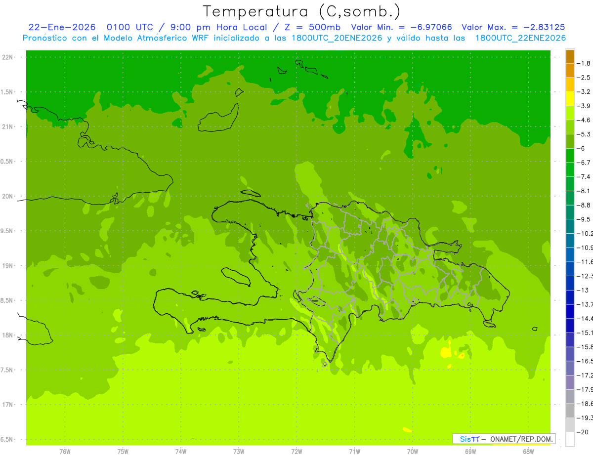
Task: Click the '69W' longitude axis label
Action: tap(470, 451)
